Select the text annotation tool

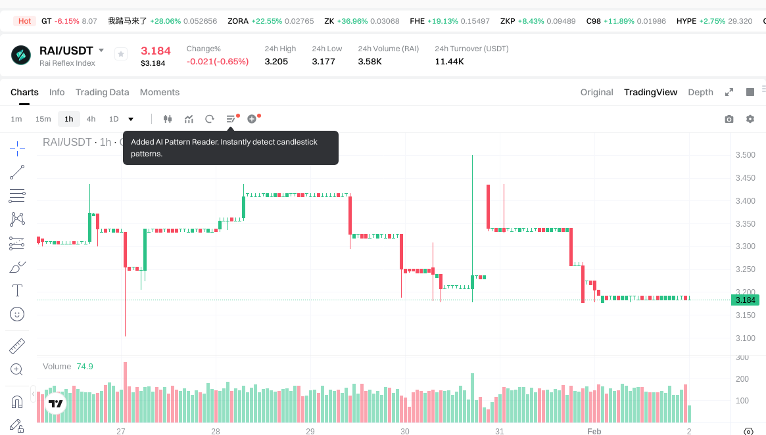[17, 290]
